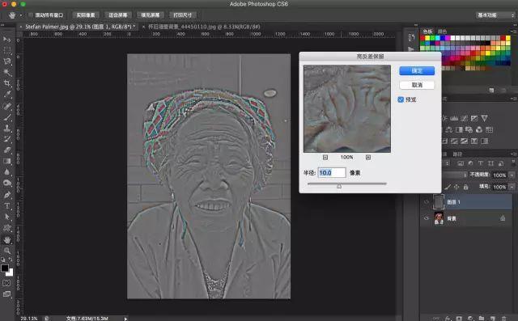Screen dimensions: 518x321
Task: Open the Paths (路径) panel tab
Action: point(457,154)
